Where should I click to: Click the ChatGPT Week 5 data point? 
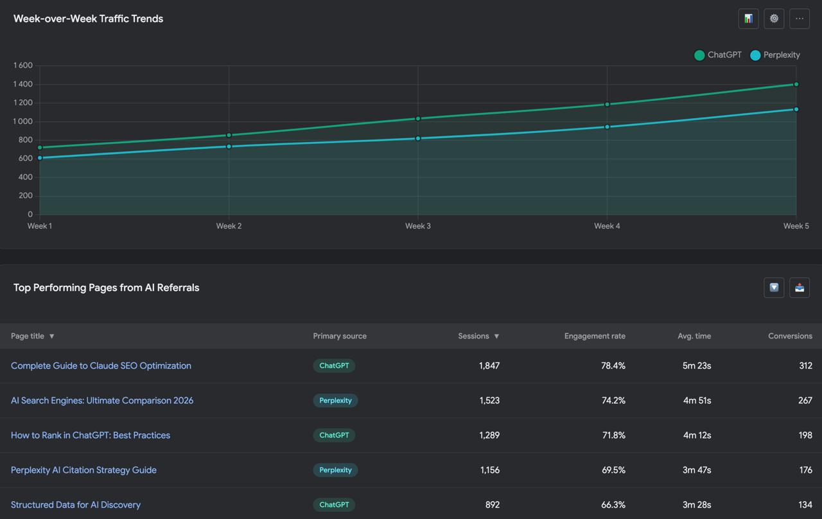coord(796,84)
